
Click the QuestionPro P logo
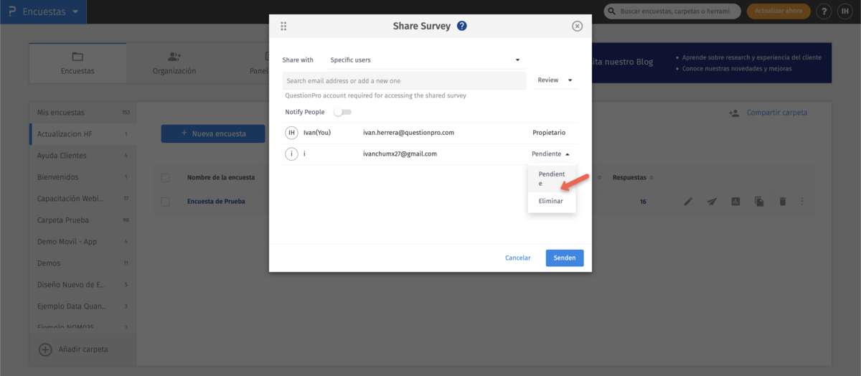point(11,11)
